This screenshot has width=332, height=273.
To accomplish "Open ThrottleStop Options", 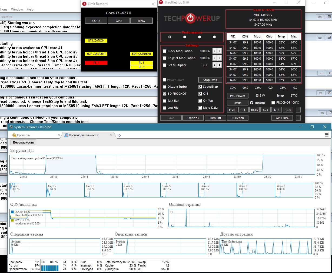I will coord(193,118).
